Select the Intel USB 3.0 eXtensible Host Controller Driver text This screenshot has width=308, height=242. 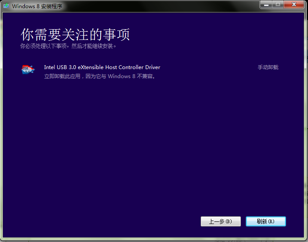(x=102, y=67)
